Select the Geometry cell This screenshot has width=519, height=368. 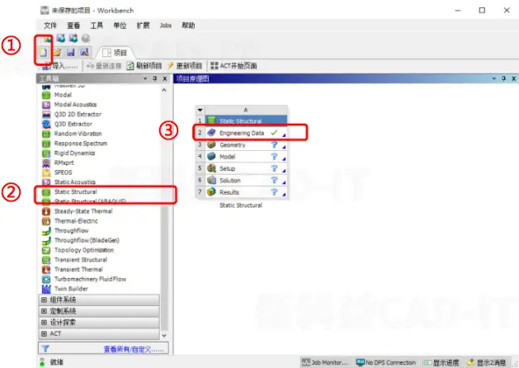pyautogui.click(x=246, y=145)
